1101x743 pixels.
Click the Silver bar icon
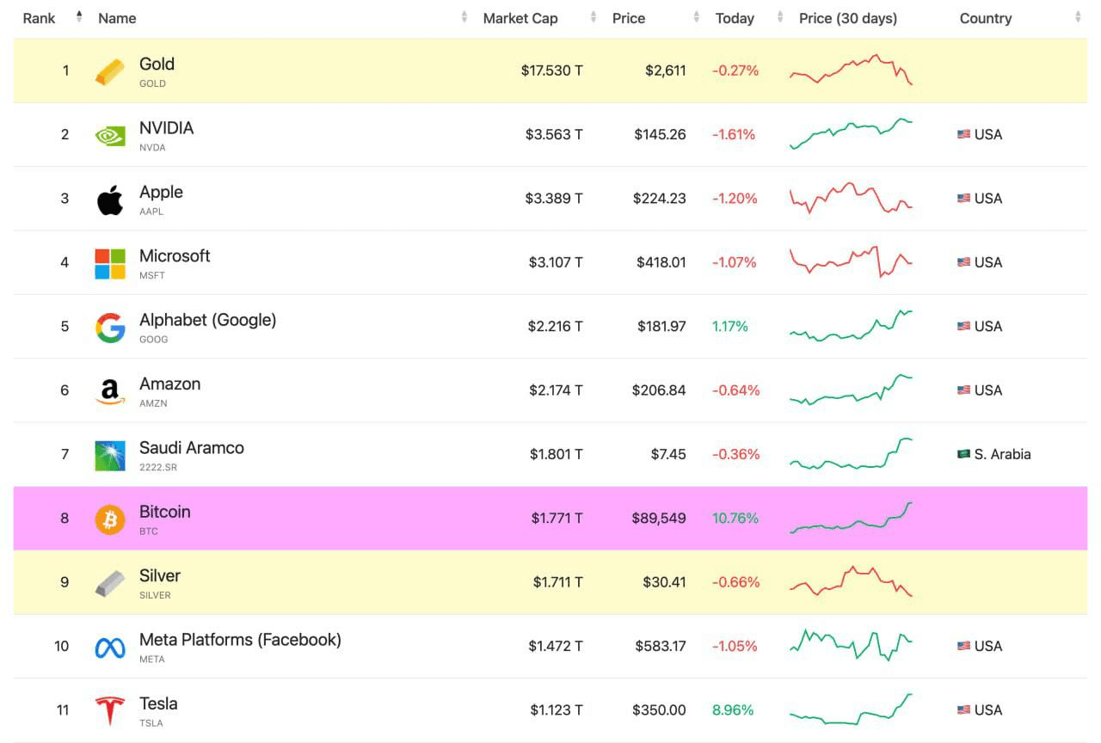110,584
